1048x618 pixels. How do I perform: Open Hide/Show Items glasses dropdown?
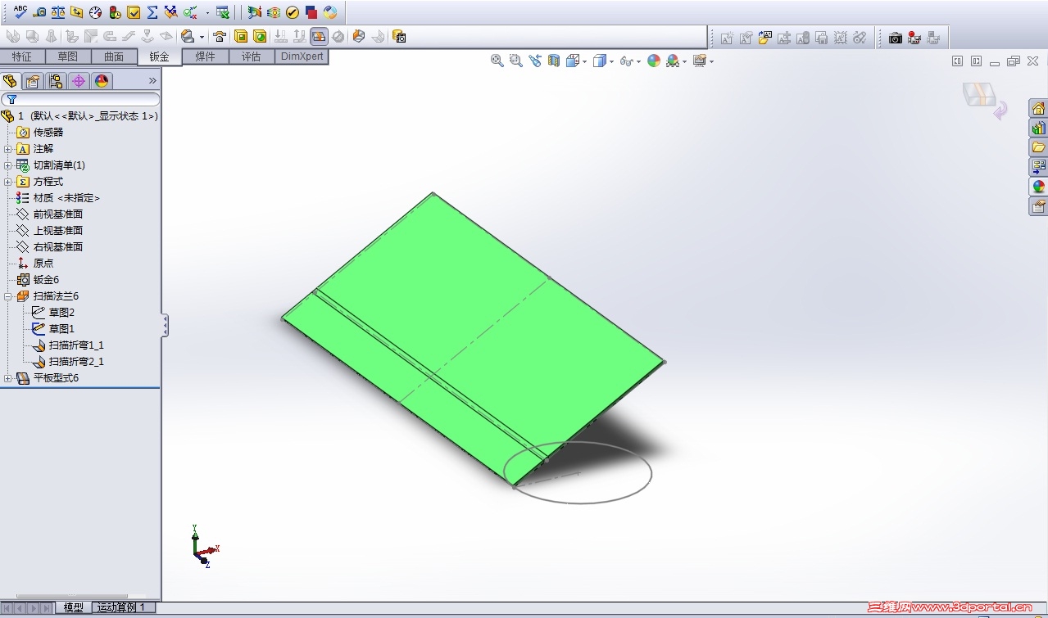pos(637,61)
